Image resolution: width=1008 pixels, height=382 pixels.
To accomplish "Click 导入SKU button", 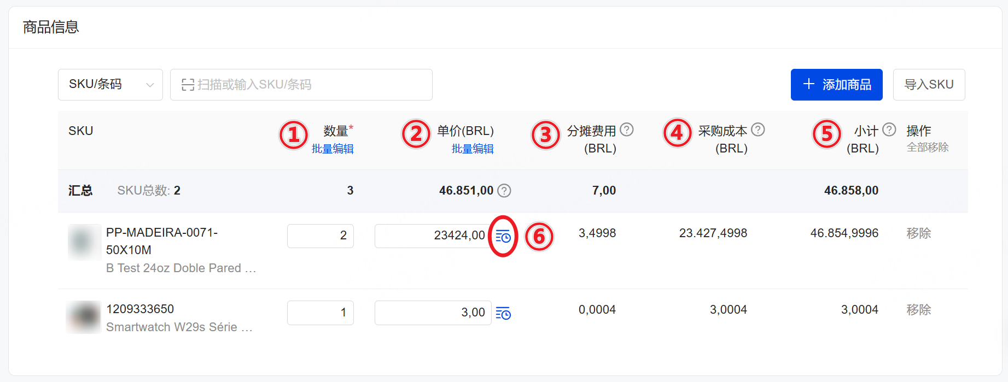I will [x=929, y=85].
